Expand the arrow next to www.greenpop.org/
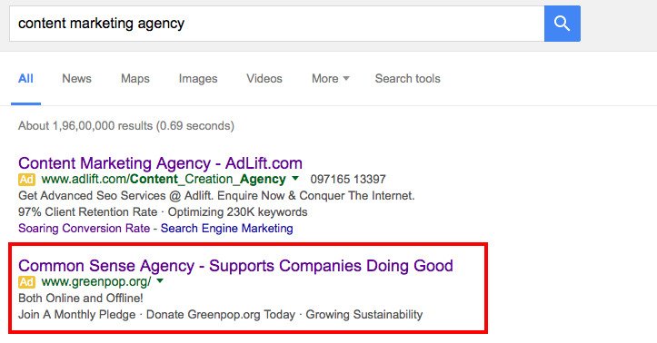657x343 pixels. 160,281
